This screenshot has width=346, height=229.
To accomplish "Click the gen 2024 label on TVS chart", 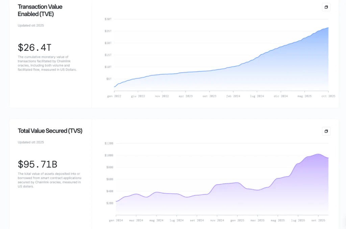I will [116, 220].
